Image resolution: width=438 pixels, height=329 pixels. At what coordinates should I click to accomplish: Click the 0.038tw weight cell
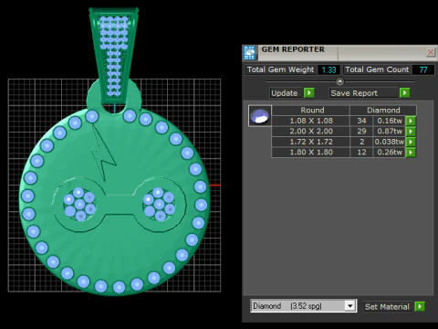coord(390,142)
